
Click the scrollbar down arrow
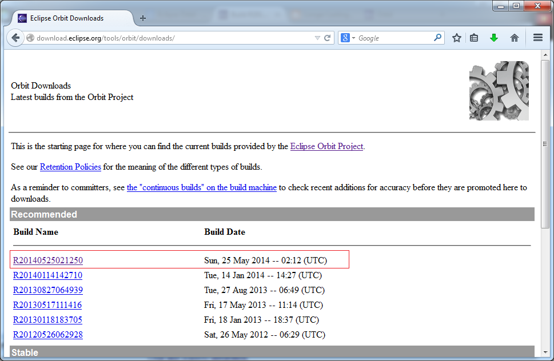pyautogui.click(x=545, y=352)
